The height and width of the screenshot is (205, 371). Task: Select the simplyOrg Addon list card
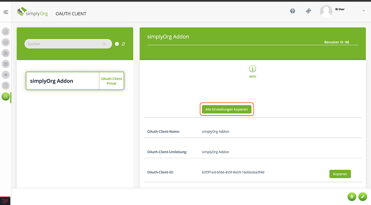(75, 81)
